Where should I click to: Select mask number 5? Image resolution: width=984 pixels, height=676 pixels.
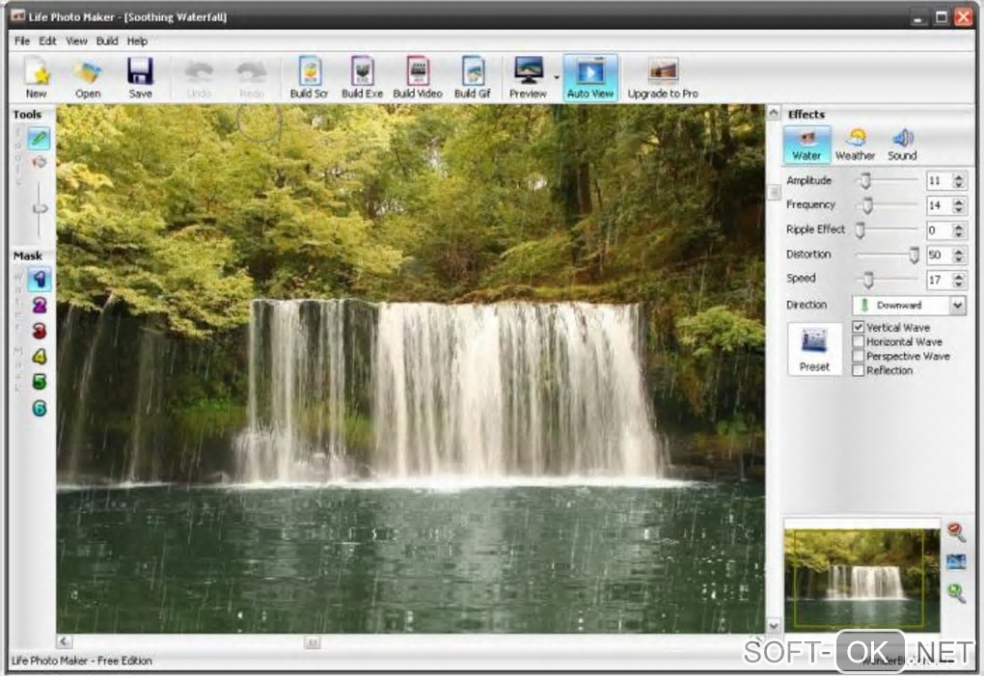coord(39,382)
